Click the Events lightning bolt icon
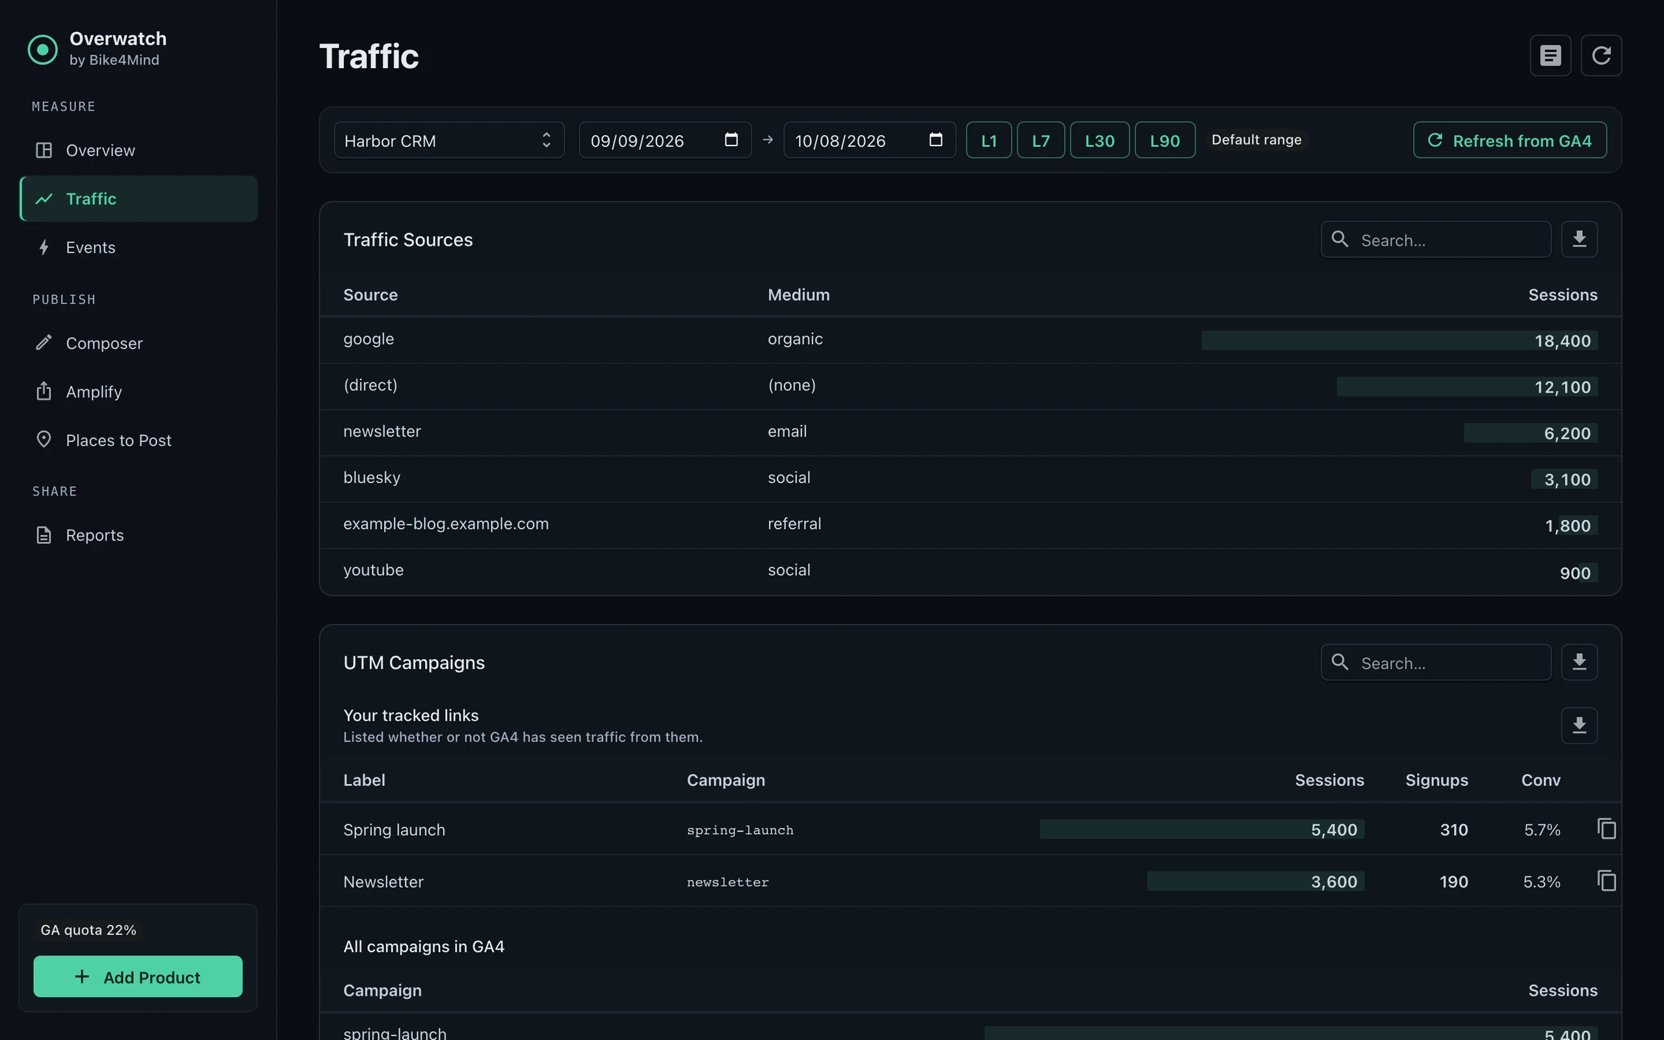Viewport: 1664px width, 1040px height. click(x=44, y=247)
